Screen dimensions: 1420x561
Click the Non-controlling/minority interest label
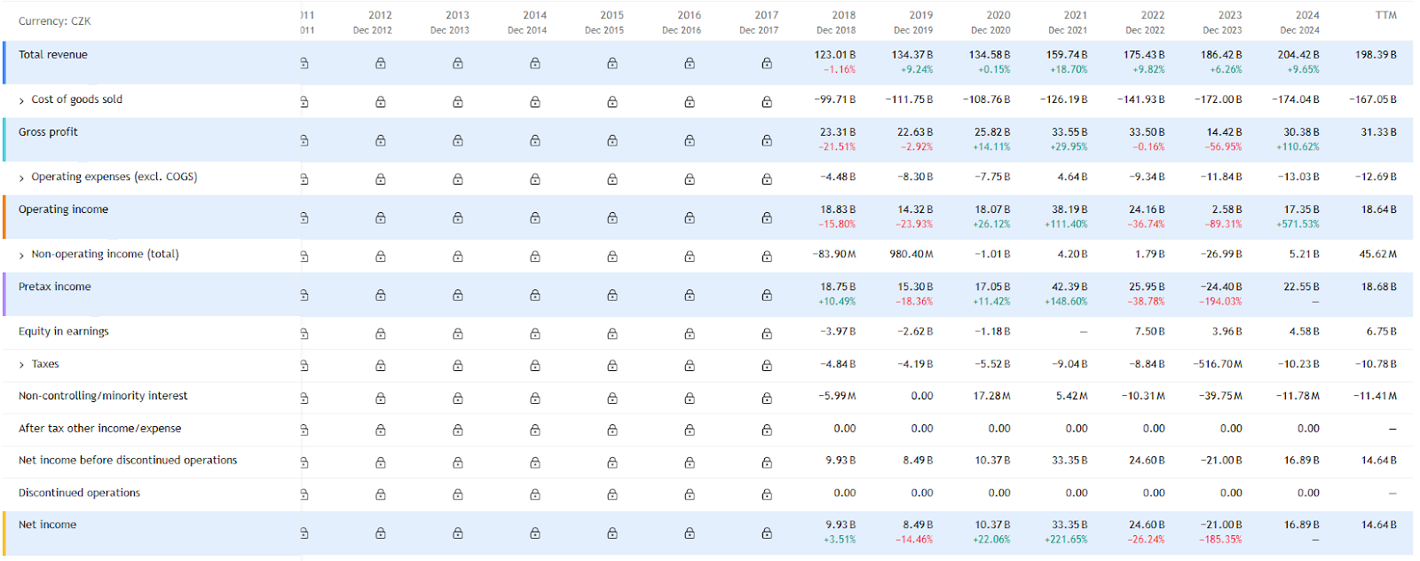coord(103,396)
